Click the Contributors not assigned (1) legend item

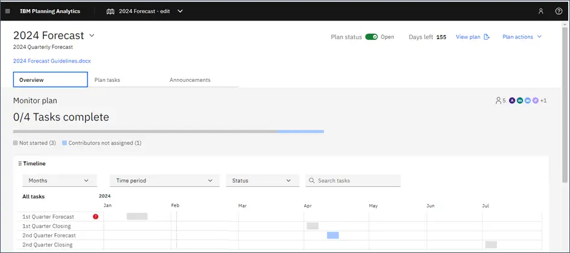pyautogui.click(x=102, y=143)
